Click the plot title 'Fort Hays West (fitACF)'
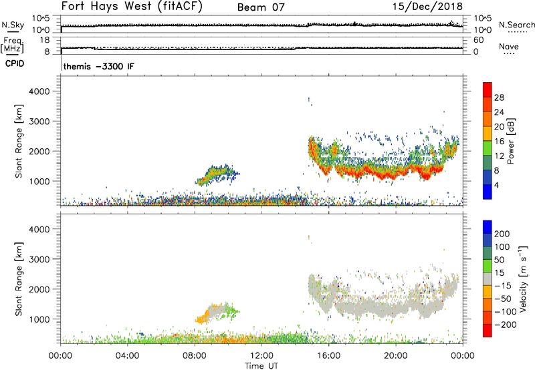Image resolution: width=535 pixels, height=370 pixels. 131,7
